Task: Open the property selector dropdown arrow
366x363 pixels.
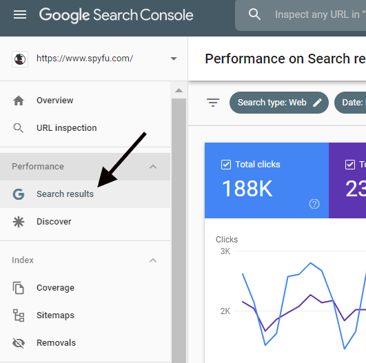Action: point(174,59)
